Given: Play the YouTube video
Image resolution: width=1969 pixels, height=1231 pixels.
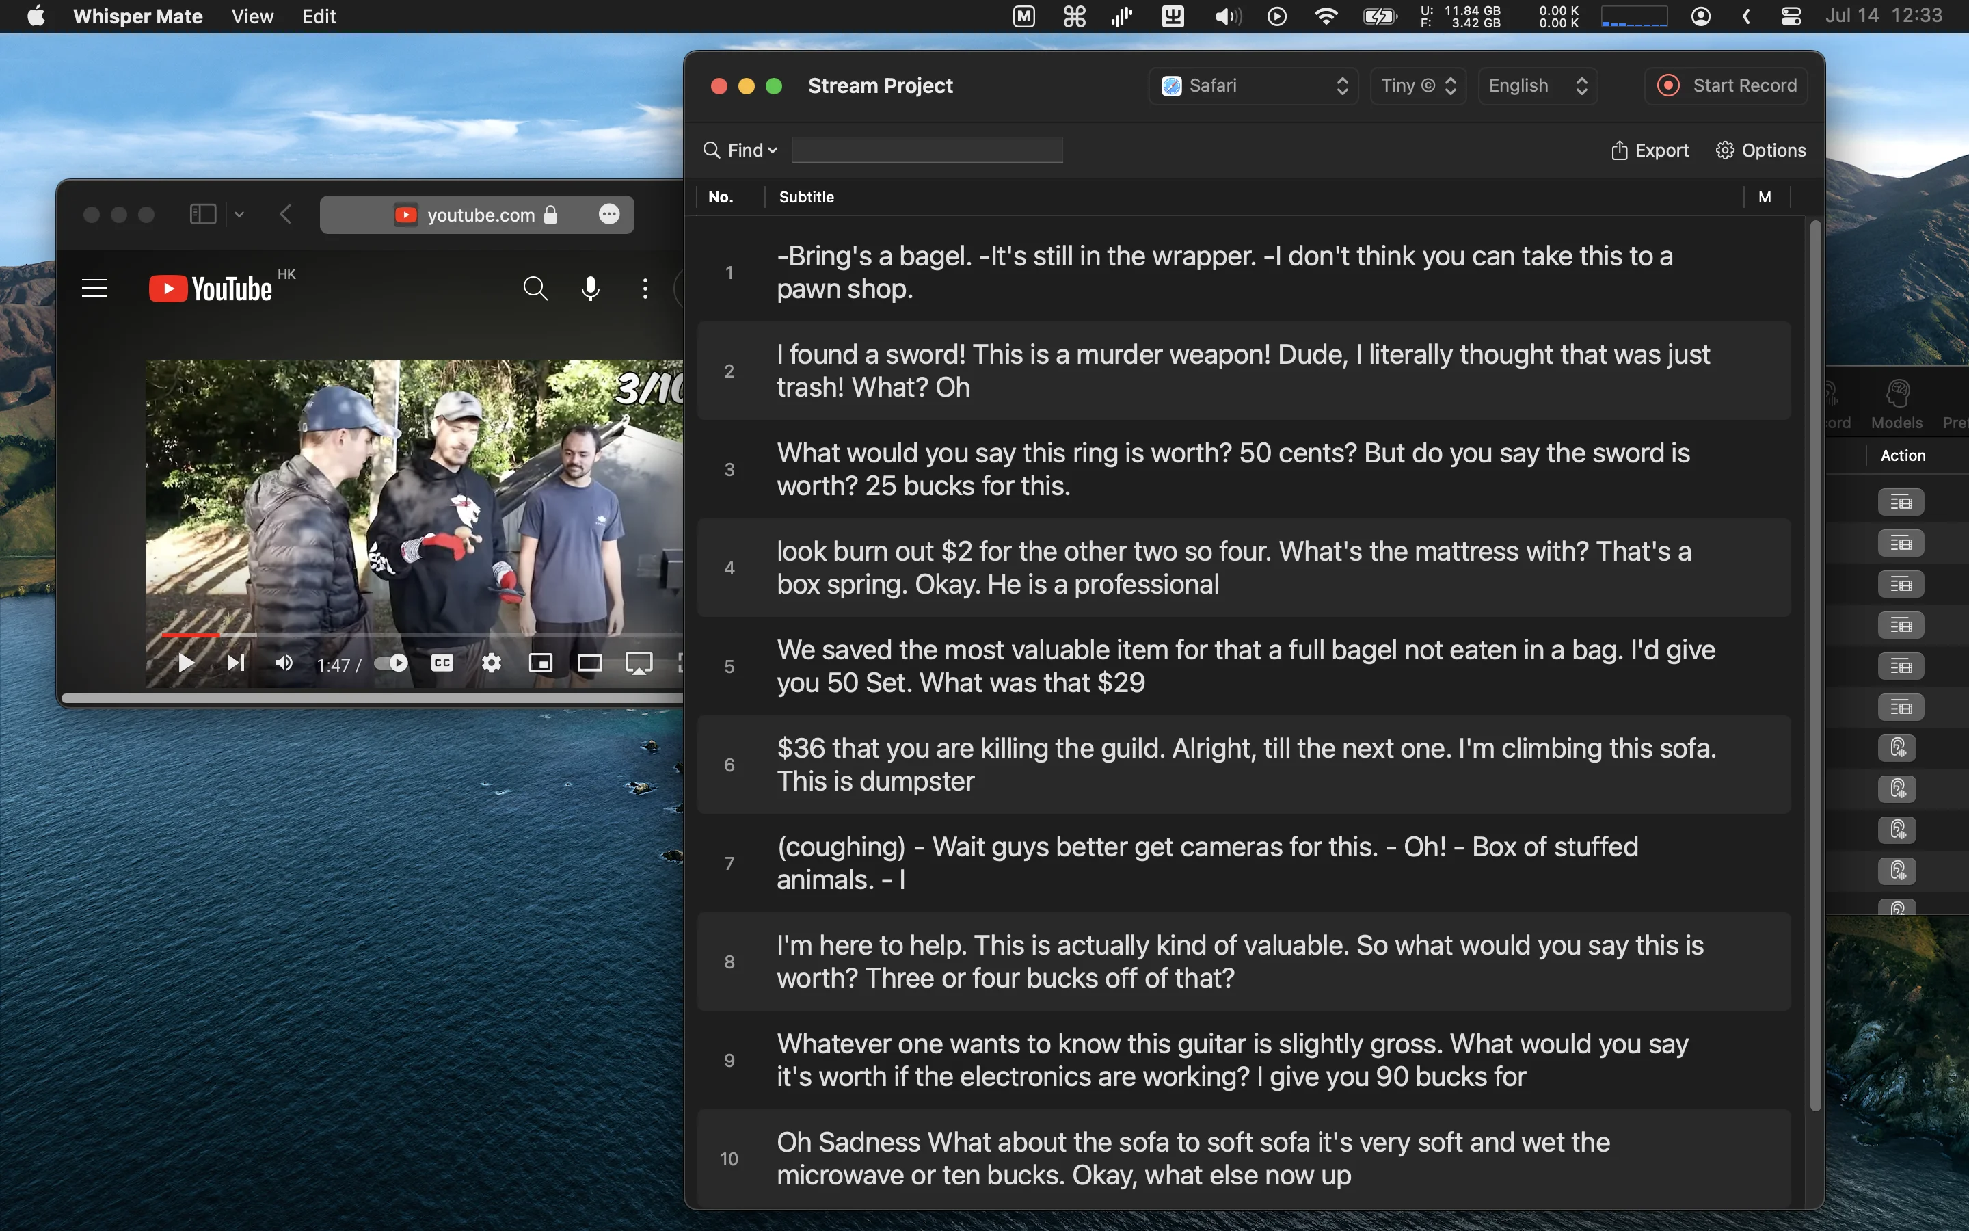Looking at the screenshot, I should (185, 663).
